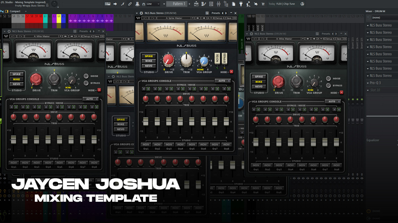Click red HIDE arrow in right Mike Master window
Image resolution: width=398 pixels, height=223 pixels.
[341, 92]
